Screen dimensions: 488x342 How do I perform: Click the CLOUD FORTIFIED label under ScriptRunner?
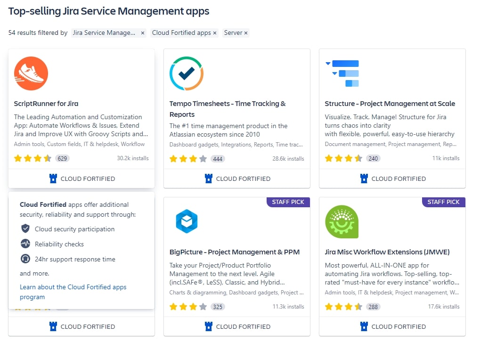88,179
